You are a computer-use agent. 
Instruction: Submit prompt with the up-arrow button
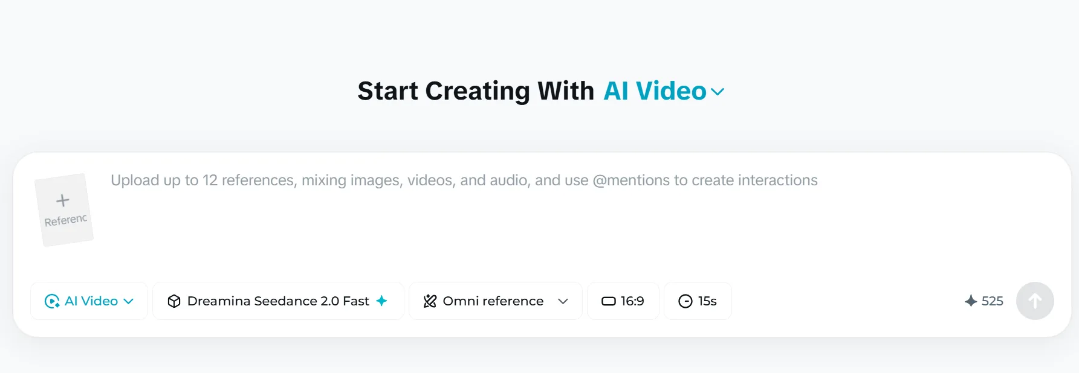(1035, 301)
